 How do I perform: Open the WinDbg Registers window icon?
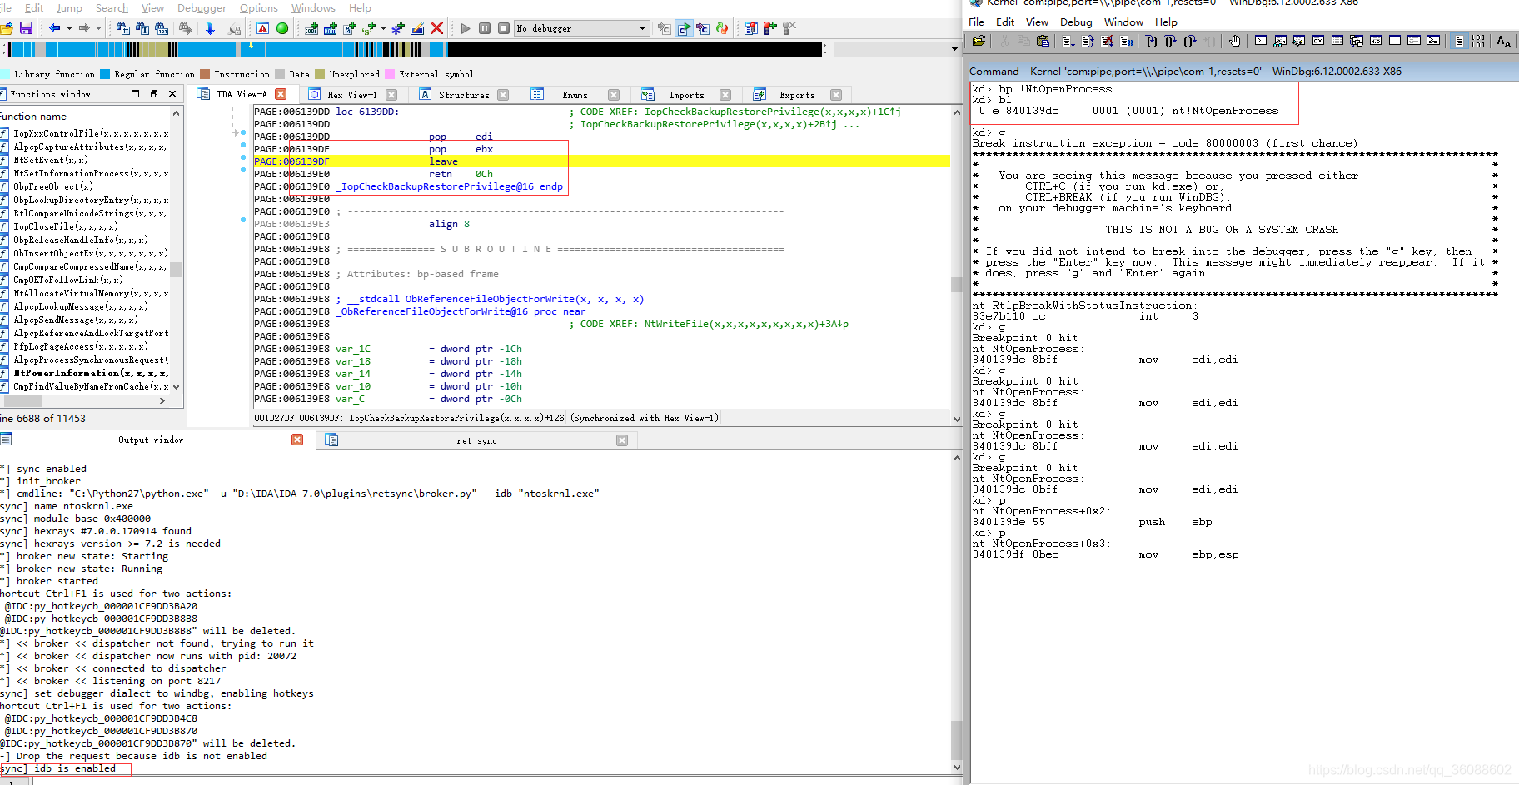click(1317, 41)
